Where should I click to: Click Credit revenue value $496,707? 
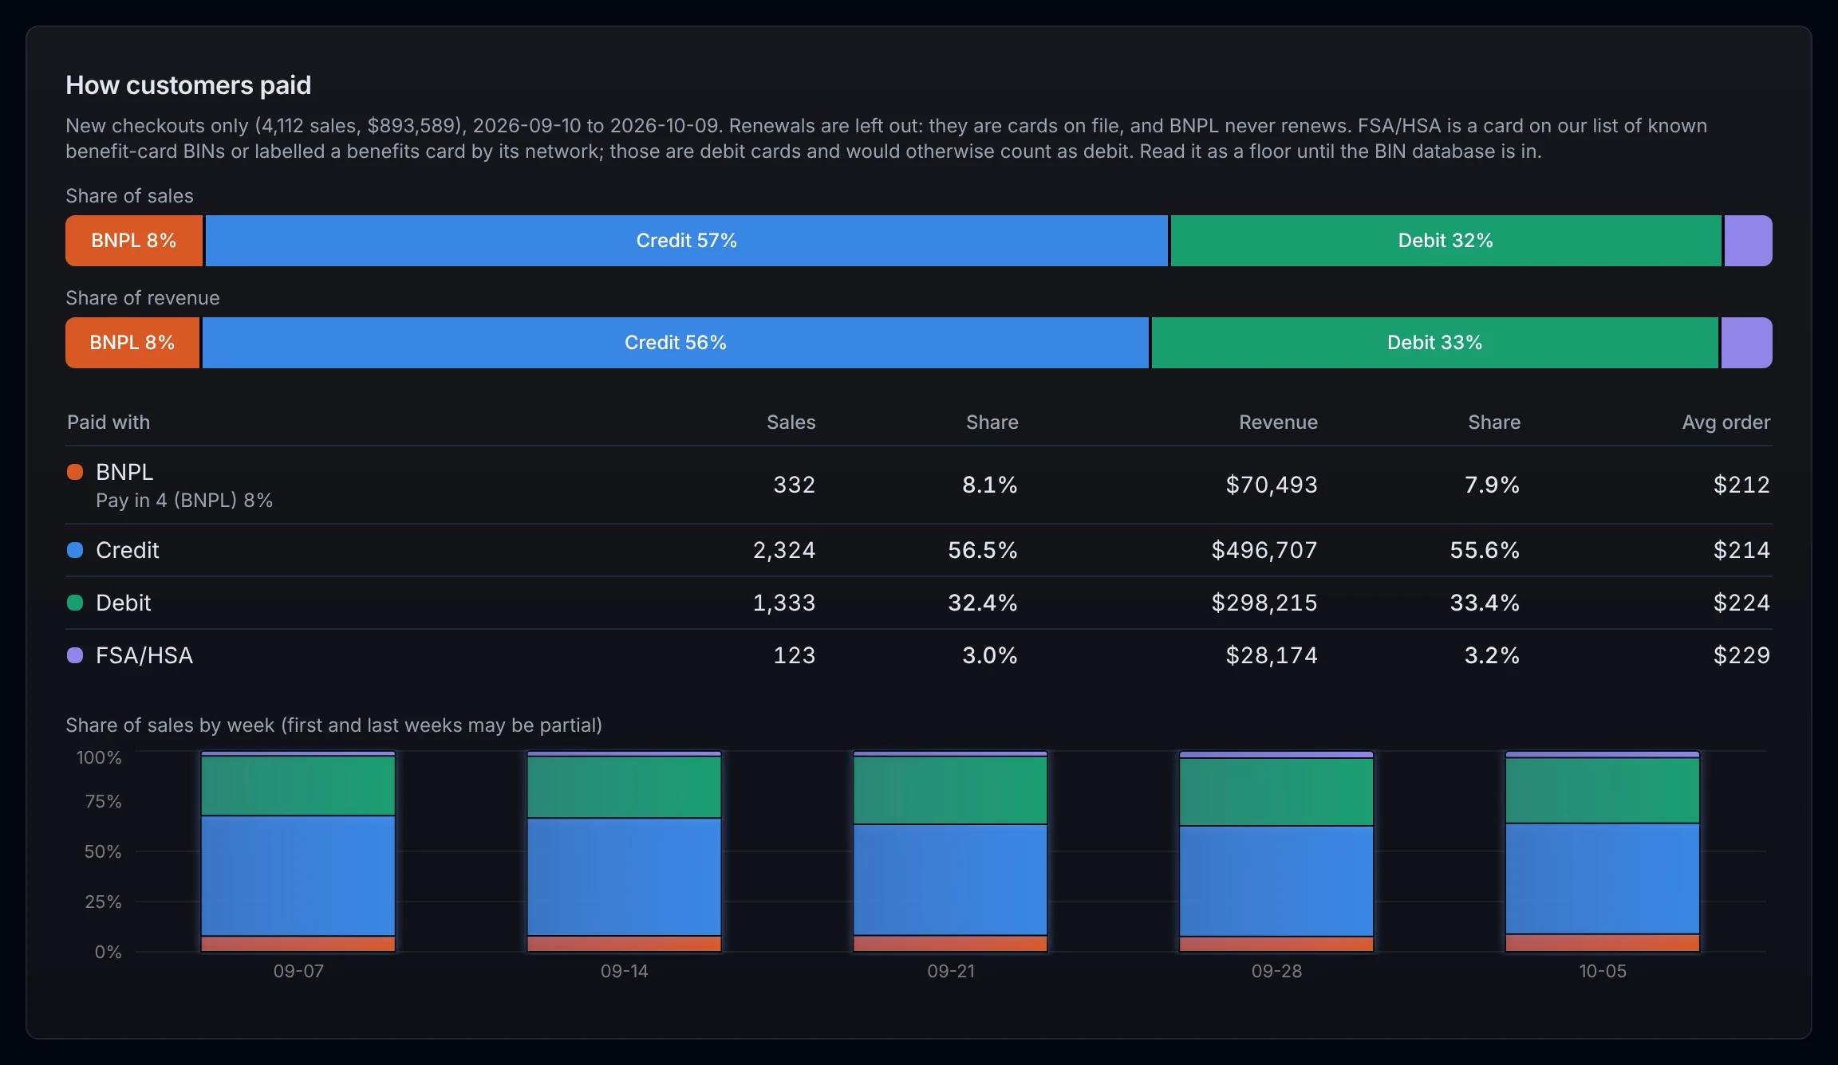1264,550
